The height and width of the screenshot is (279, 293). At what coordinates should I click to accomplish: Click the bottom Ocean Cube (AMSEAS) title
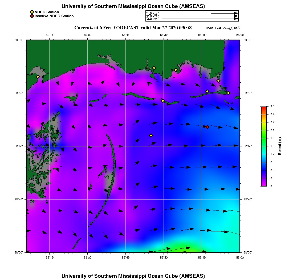[x=133, y=276]
